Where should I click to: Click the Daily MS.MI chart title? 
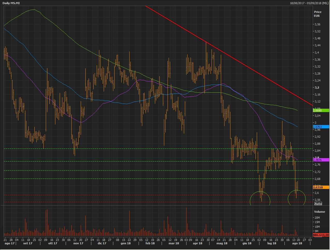[x=11, y=3]
